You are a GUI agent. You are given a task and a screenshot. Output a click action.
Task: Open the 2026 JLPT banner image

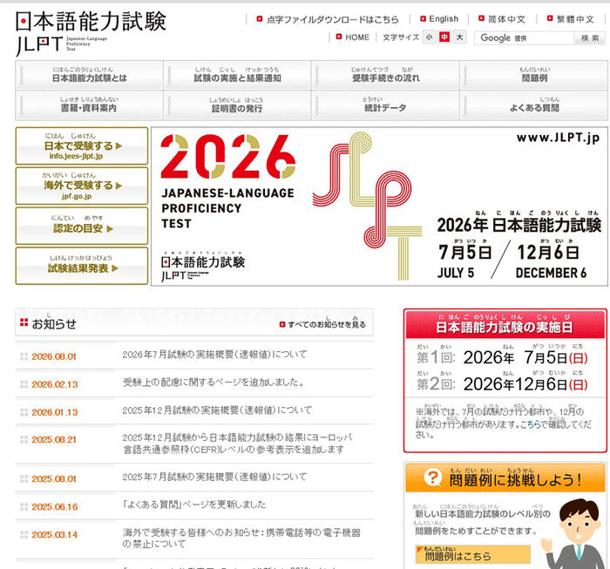tap(379, 207)
